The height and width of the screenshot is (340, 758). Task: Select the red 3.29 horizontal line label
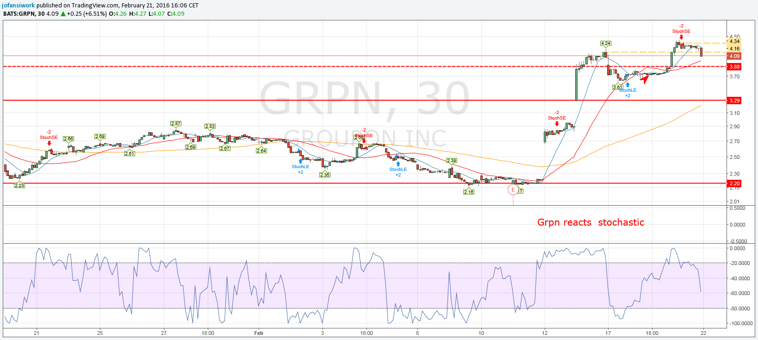tap(734, 101)
